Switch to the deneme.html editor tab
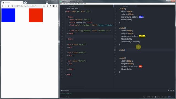 coord(72,6)
